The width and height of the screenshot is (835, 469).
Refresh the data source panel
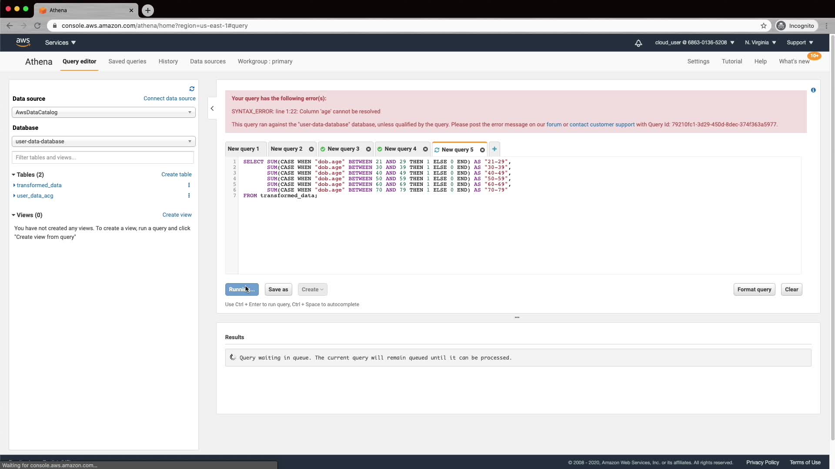point(192,89)
